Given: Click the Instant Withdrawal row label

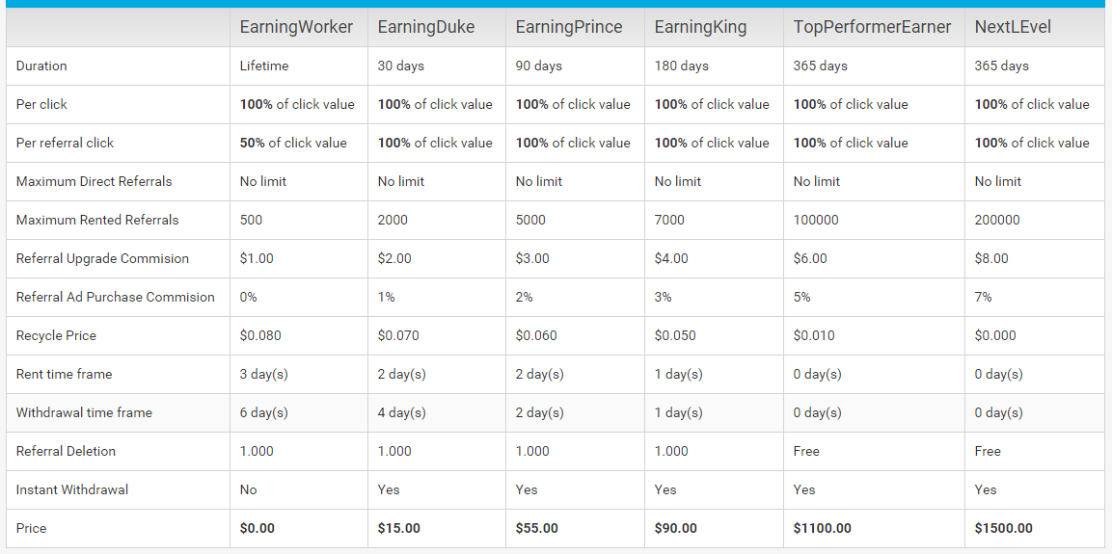Looking at the screenshot, I should tap(72, 489).
